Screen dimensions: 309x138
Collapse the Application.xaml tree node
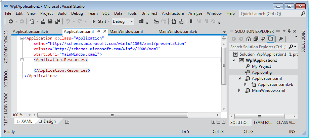pos(239,78)
